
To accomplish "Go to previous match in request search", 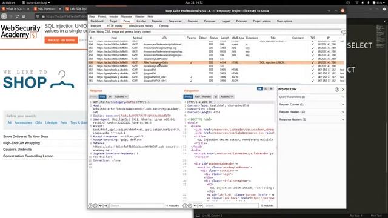I will click(x=101, y=206).
